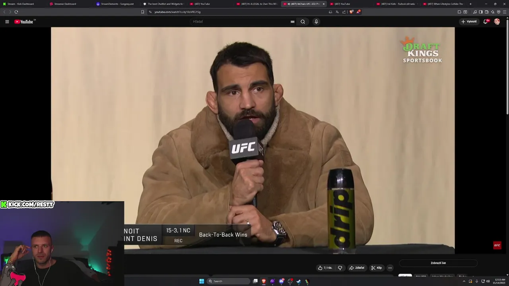The image size is (509, 286).
Task: Show hidden system tray icons chevron
Action: point(464,281)
